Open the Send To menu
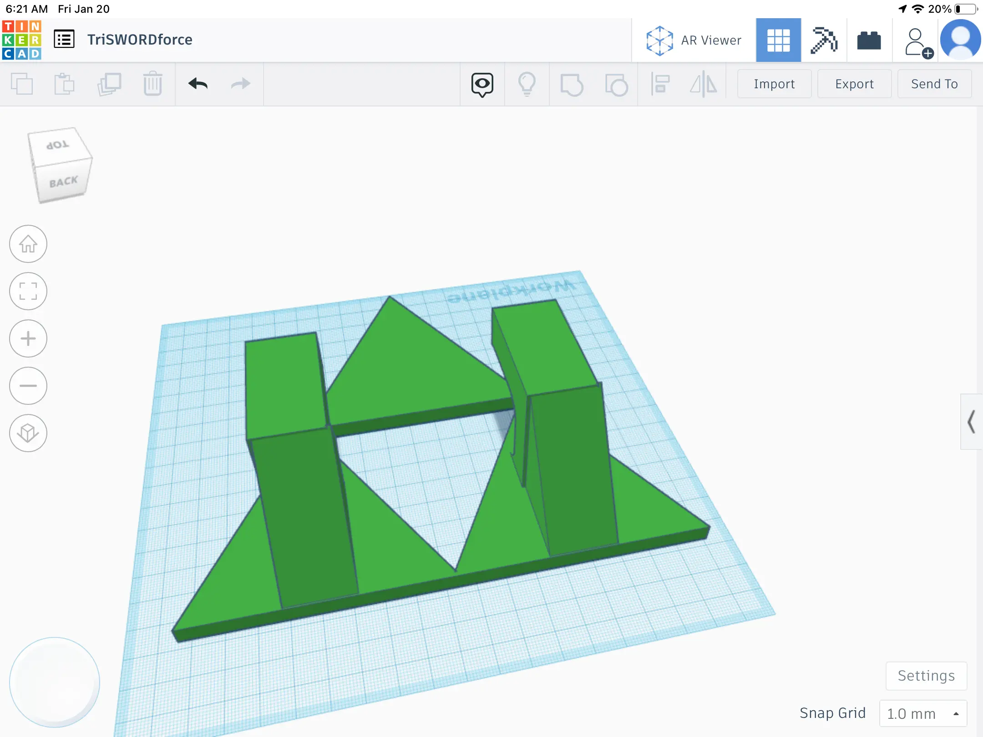 [934, 84]
